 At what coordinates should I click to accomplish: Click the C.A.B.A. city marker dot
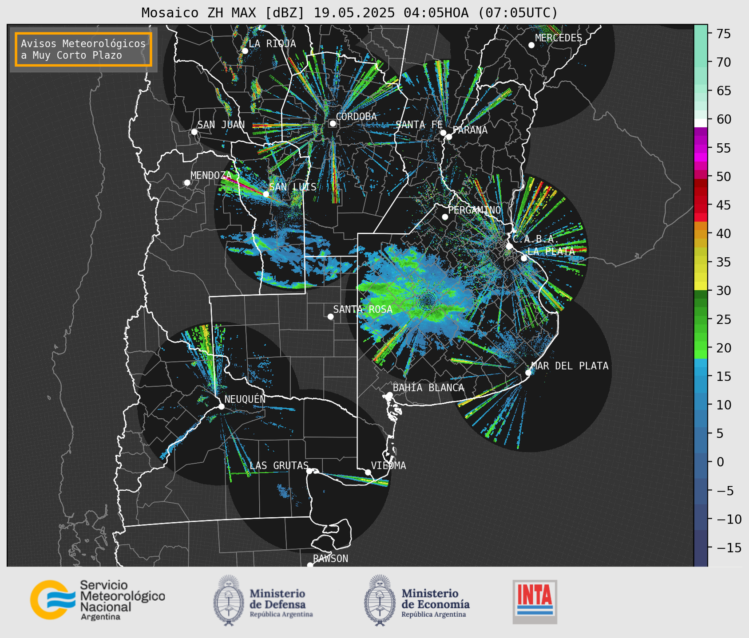tap(510, 246)
